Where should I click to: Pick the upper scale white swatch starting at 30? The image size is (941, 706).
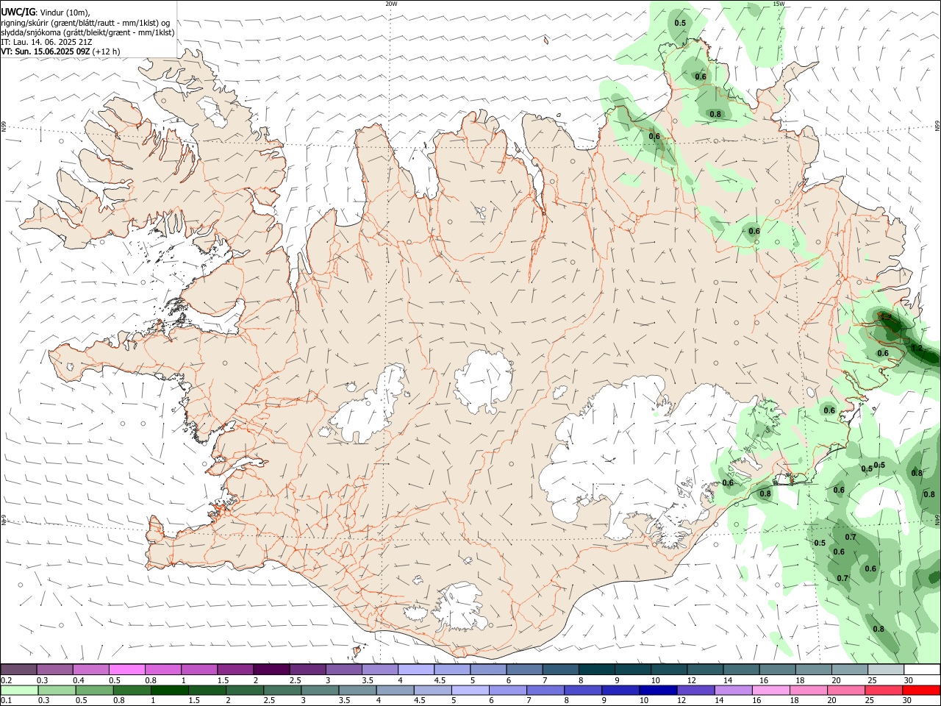tap(920, 669)
